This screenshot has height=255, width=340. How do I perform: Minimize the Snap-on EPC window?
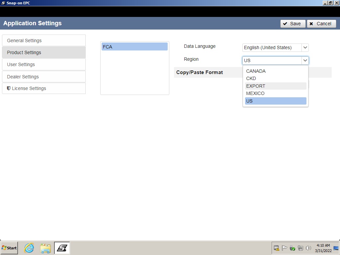click(x=325, y=3)
